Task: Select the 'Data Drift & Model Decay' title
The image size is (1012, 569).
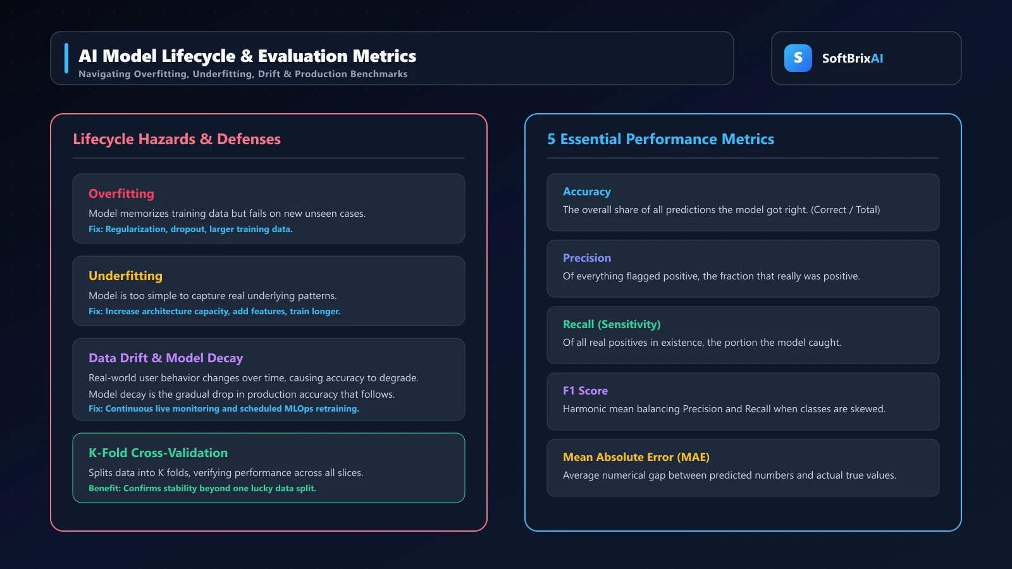Action: coord(166,358)
